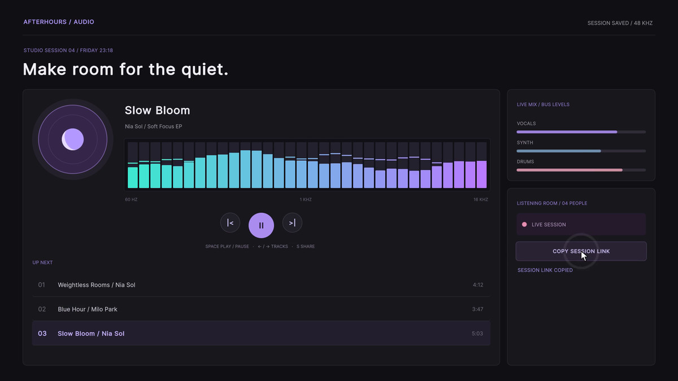Viewport: 678px width, 381px height.
Task: Select the Slow Bloom / Nia Sol queue row
Action: click(x=261, y=334)
